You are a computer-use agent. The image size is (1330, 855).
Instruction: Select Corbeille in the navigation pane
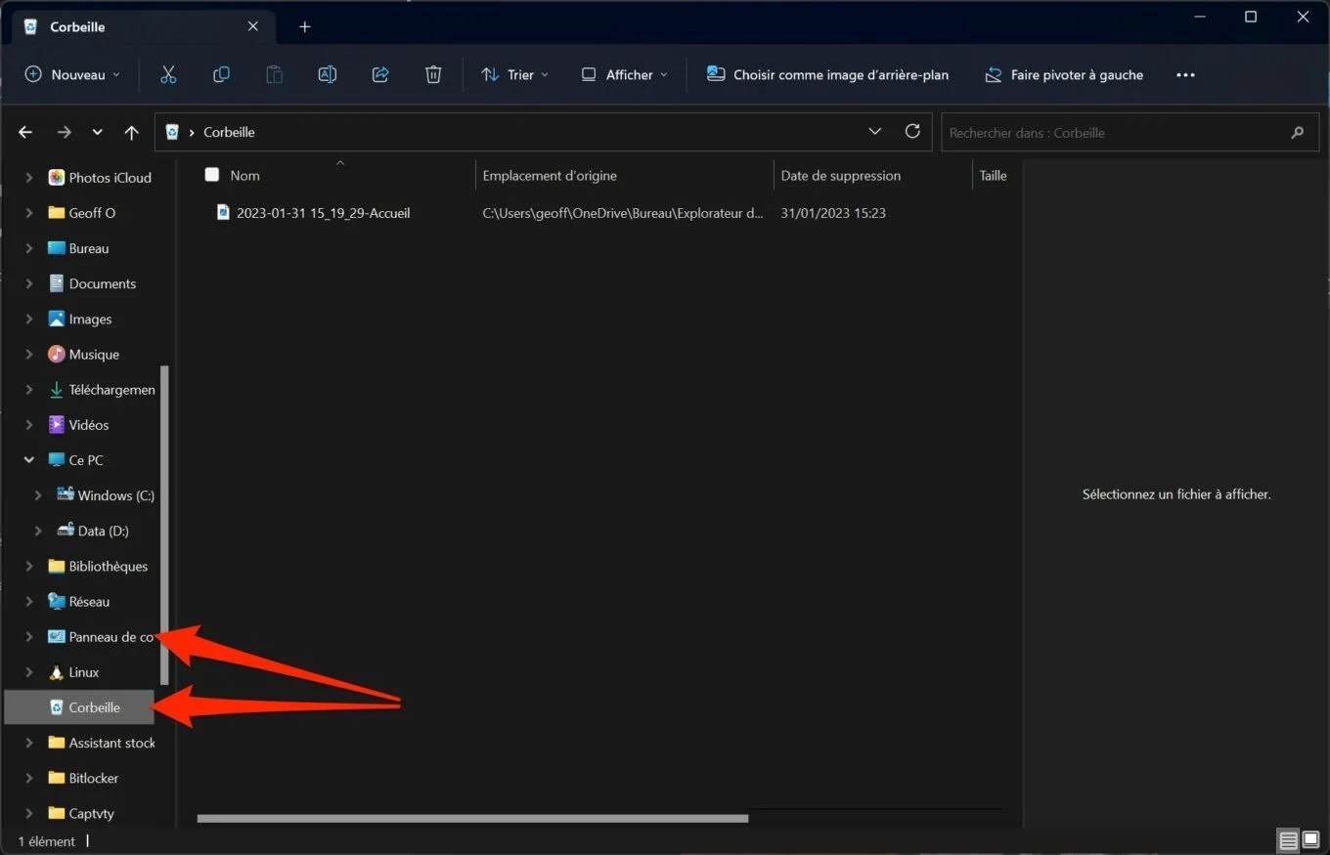pyautogui.click(x=79, y=707)
